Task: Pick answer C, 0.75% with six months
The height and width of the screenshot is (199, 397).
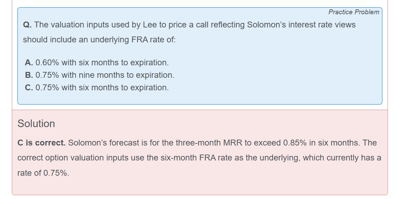Action: pyautogui.click(x=97, y=88)
